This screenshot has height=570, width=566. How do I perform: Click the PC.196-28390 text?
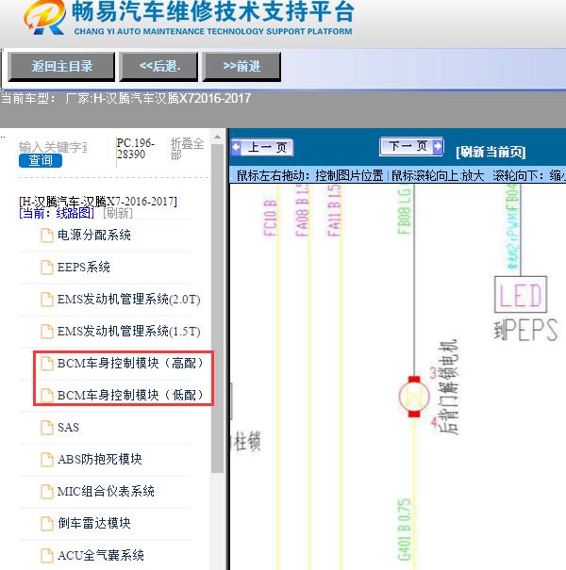tap(136, 149)
